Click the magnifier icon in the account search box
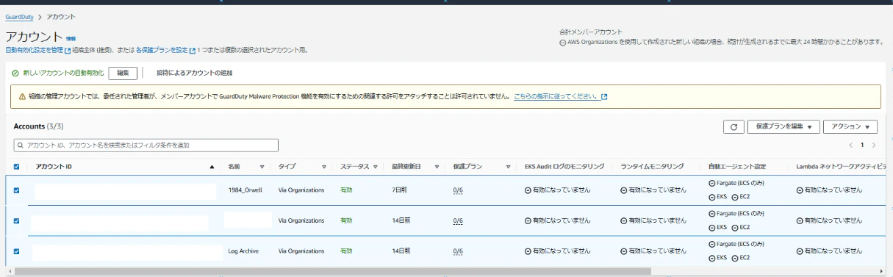This screenshot has height=277, width=893. click(20, 145)
